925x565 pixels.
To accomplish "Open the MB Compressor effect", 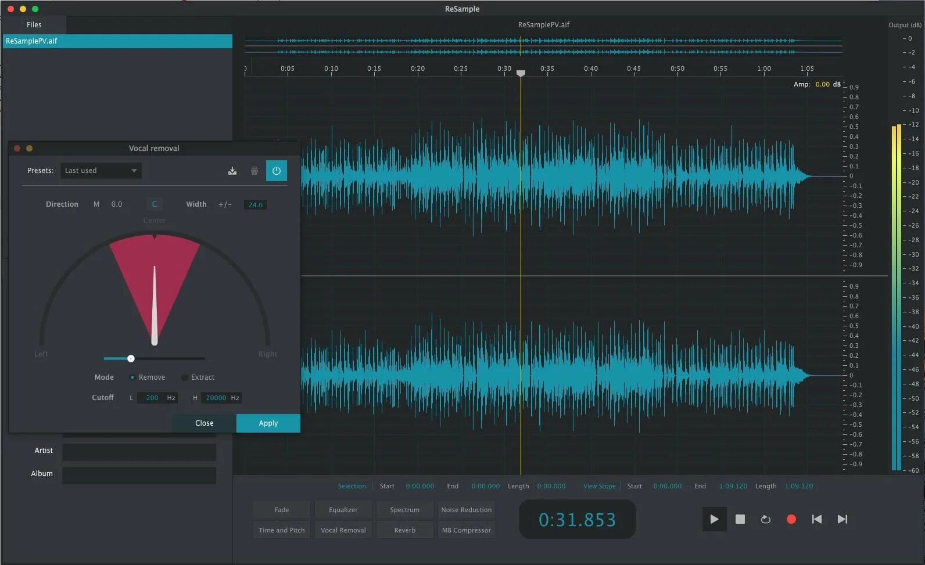I will (467, 530).
